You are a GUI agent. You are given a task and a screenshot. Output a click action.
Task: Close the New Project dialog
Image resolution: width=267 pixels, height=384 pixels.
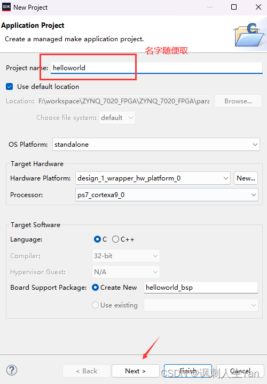click(x=258, y=7)
